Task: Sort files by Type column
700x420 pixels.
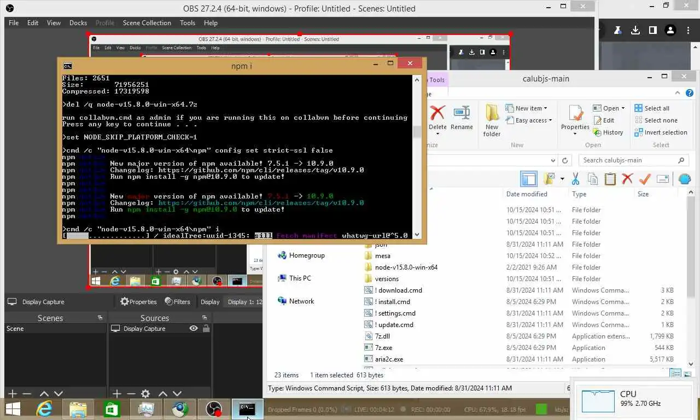Action: pos(579,194)
